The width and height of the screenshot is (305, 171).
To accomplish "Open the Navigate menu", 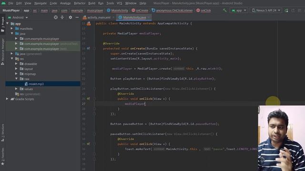I will coord(41,3).
